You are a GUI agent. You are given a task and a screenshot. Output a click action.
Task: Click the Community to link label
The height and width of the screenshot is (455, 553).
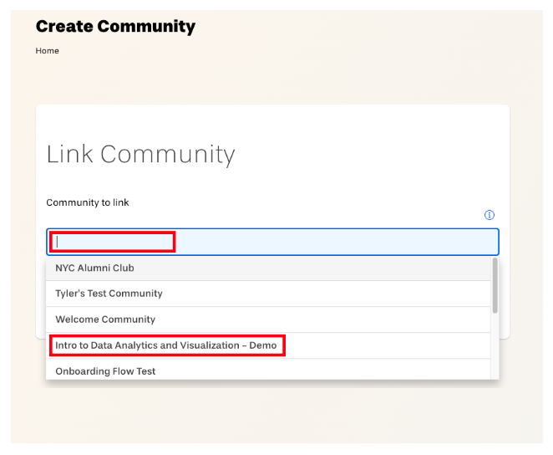88,202
